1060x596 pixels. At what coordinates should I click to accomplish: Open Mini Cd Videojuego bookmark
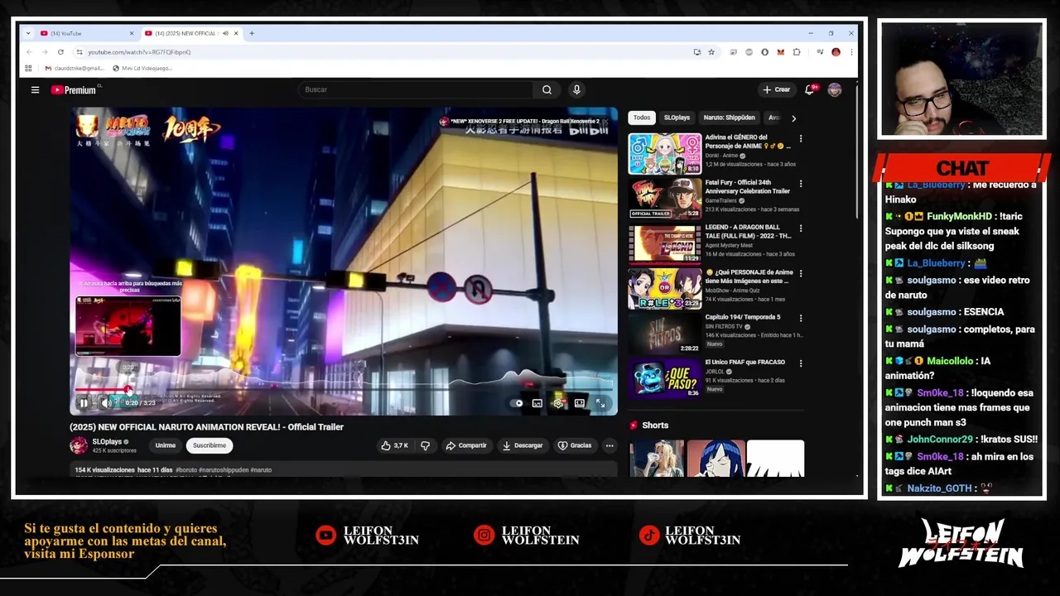142,68
